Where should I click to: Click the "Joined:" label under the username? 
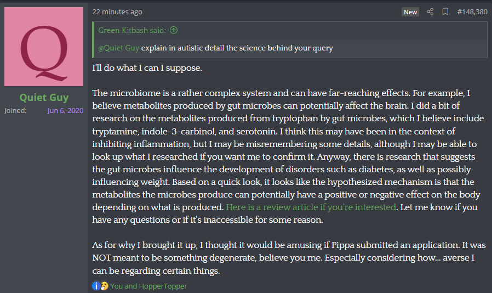pos(16,111)
